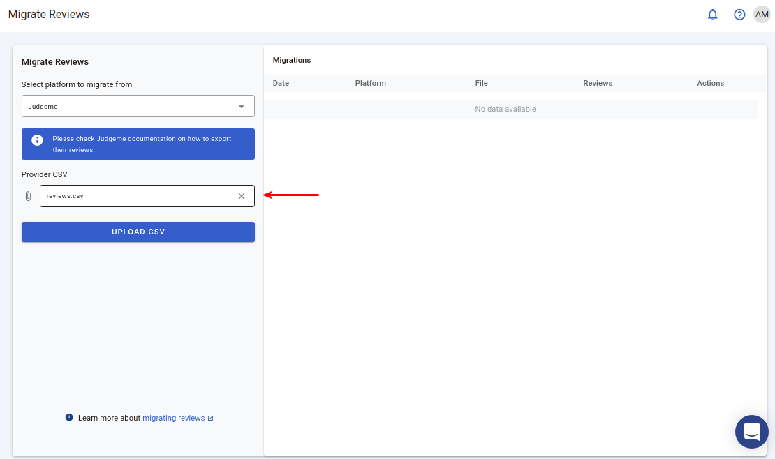Screen dimensions: 775x459
Task: Open the migrating reviews link
Action: [173, 418]
